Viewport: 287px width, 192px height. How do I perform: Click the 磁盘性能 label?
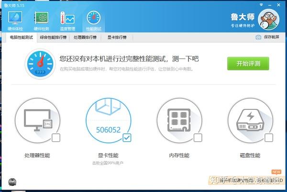(x=250, y=156)
